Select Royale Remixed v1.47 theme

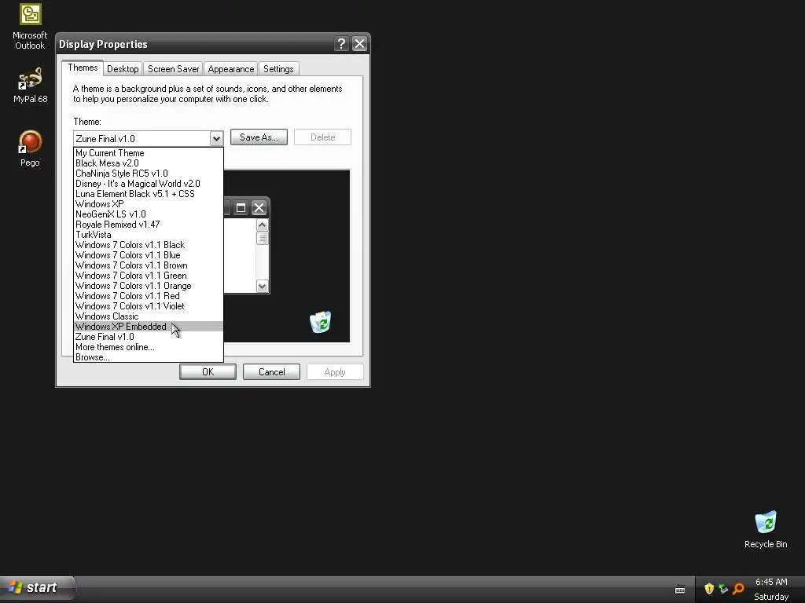point(149,225)
